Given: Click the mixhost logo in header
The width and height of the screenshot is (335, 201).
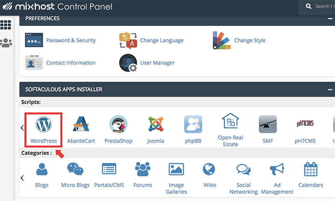Looking at the screenshot, I should pos(57,7).
